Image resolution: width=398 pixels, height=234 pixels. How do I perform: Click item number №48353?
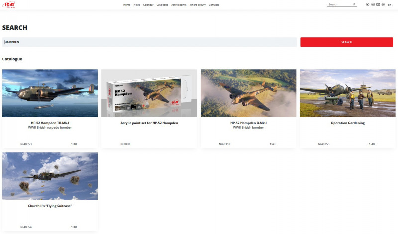point(26,144)
